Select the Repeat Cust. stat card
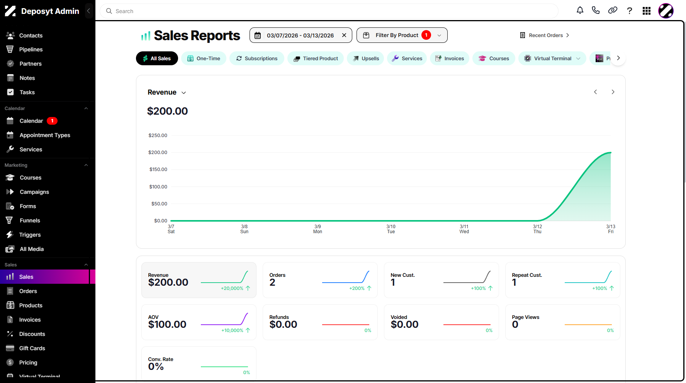686x383 pixels. [563, 280]
